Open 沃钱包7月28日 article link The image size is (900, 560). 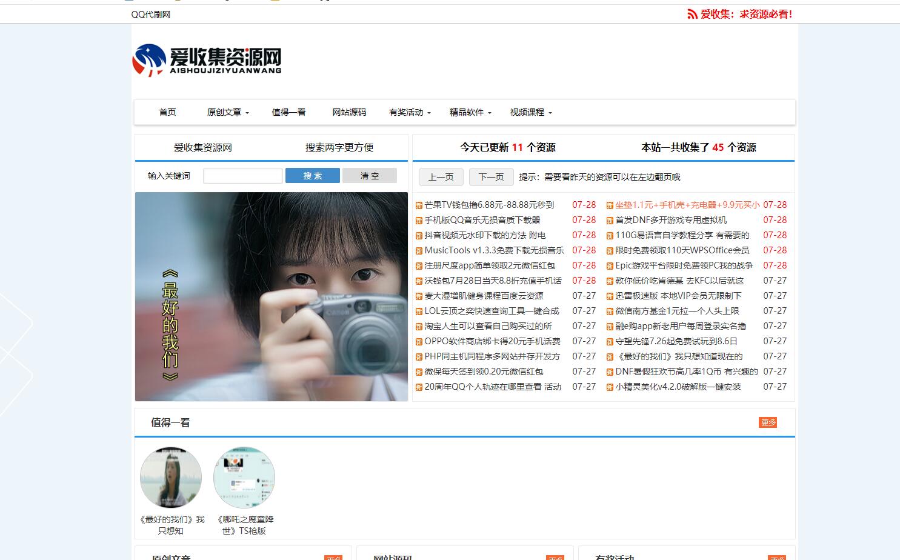click(x=493, y=281)
